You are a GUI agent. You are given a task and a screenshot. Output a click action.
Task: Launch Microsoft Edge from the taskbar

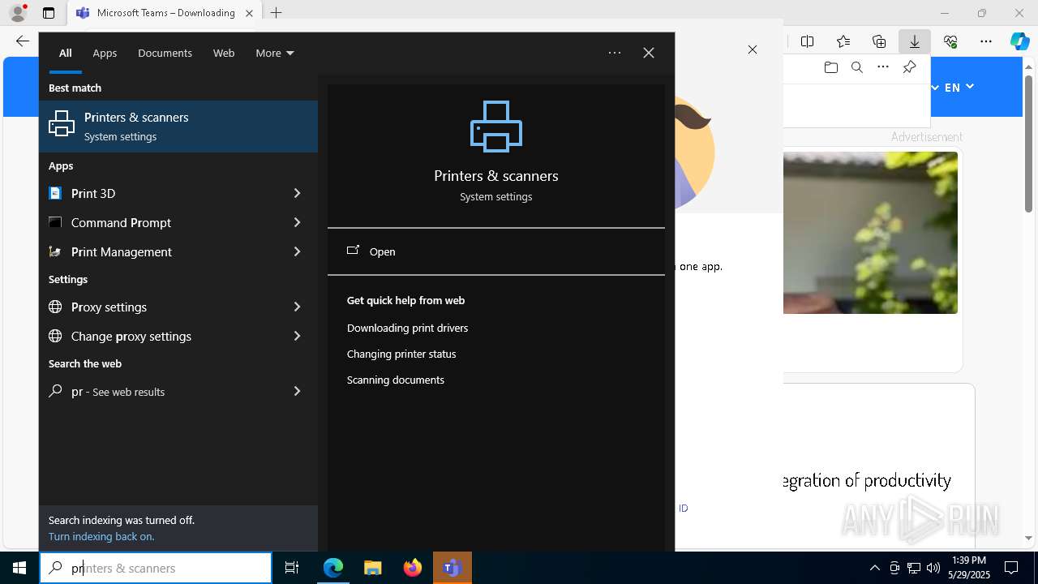coord(333,568)
